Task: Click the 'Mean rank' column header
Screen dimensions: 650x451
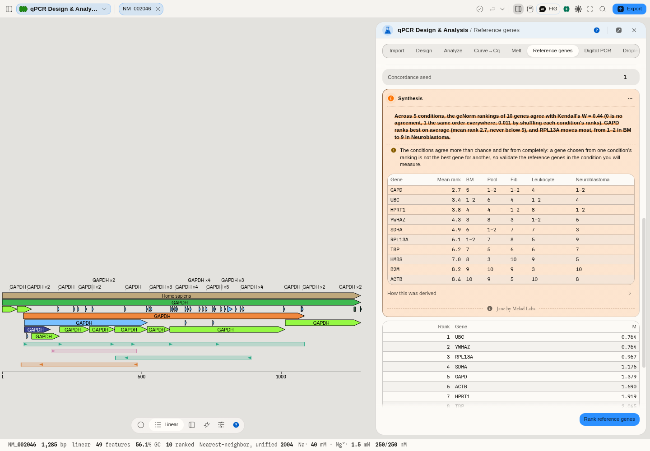Action: 449,179
